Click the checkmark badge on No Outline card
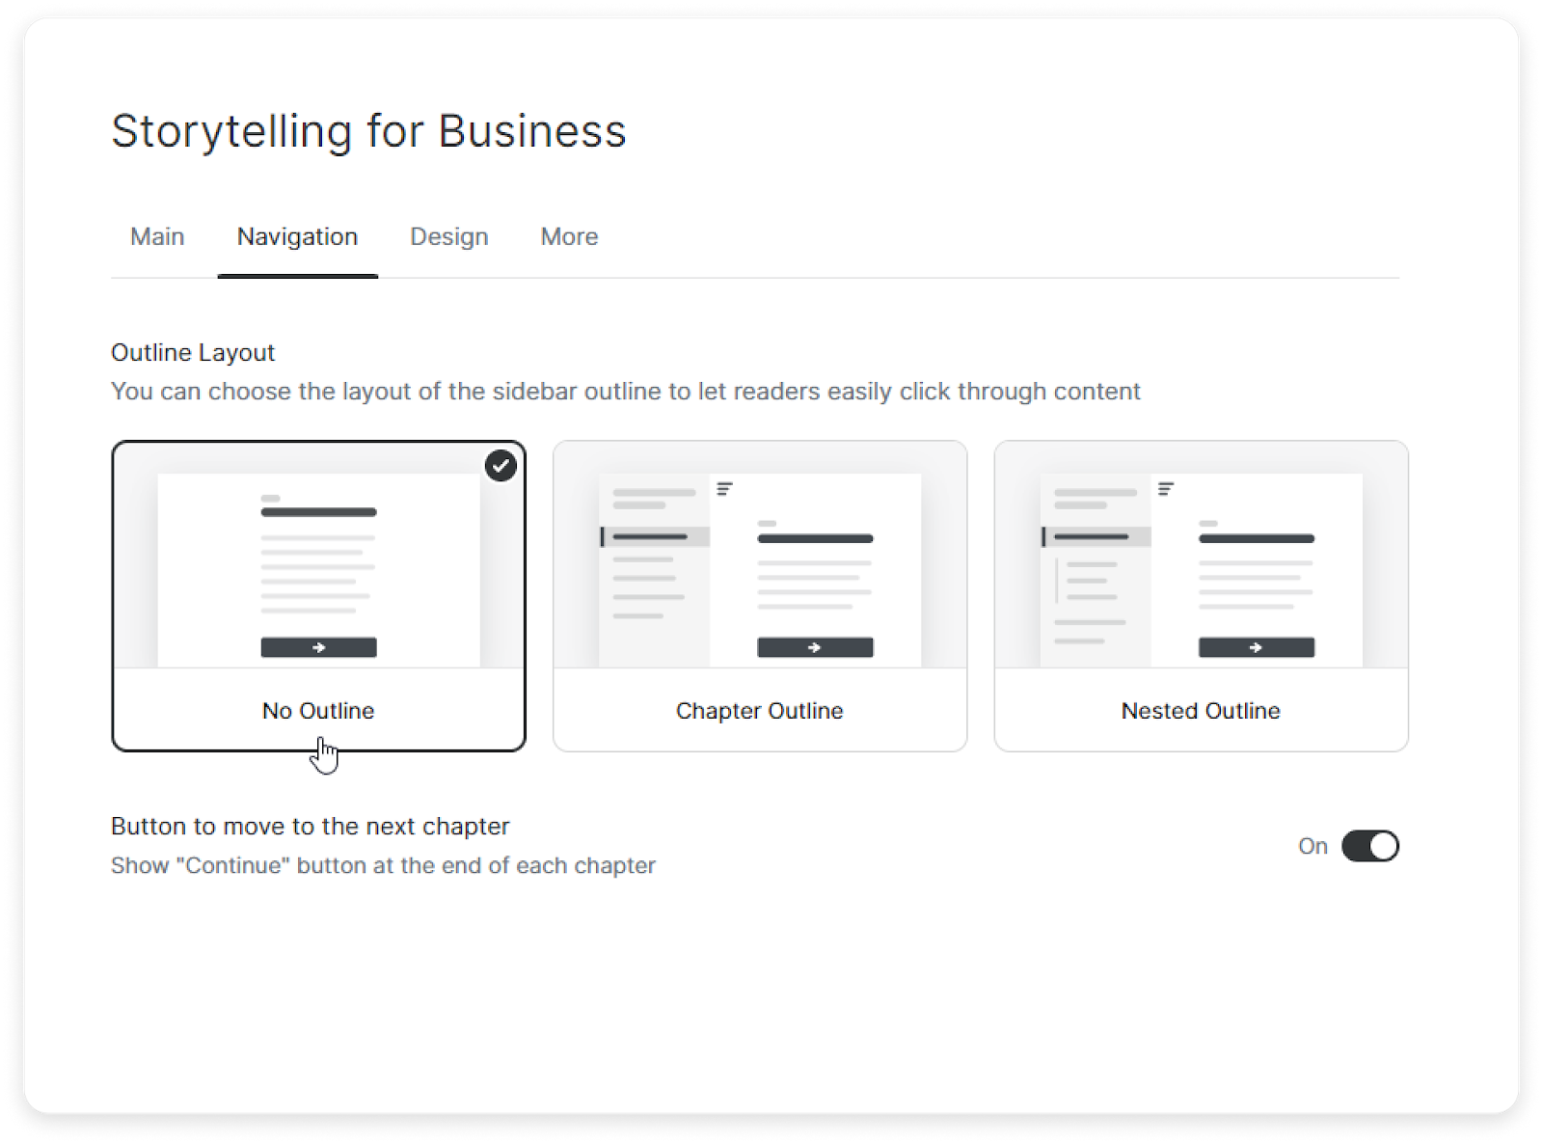 (x=501, y=466)
